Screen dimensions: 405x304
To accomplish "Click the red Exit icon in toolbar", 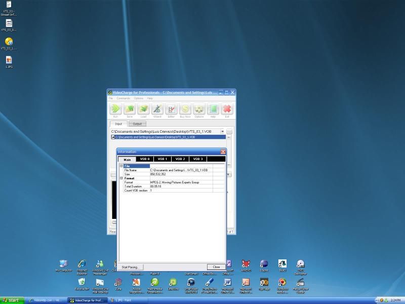I will pyautogui.click(x=227, y=109).
